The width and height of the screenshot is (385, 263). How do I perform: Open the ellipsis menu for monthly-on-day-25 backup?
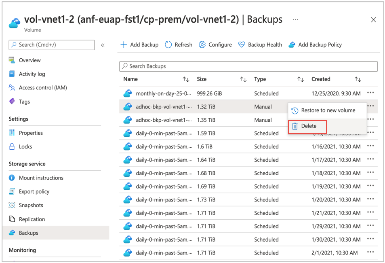[x=370, y=93]
